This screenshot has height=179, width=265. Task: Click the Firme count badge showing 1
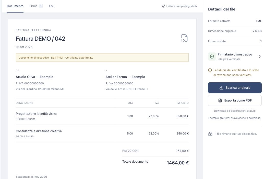41,6
